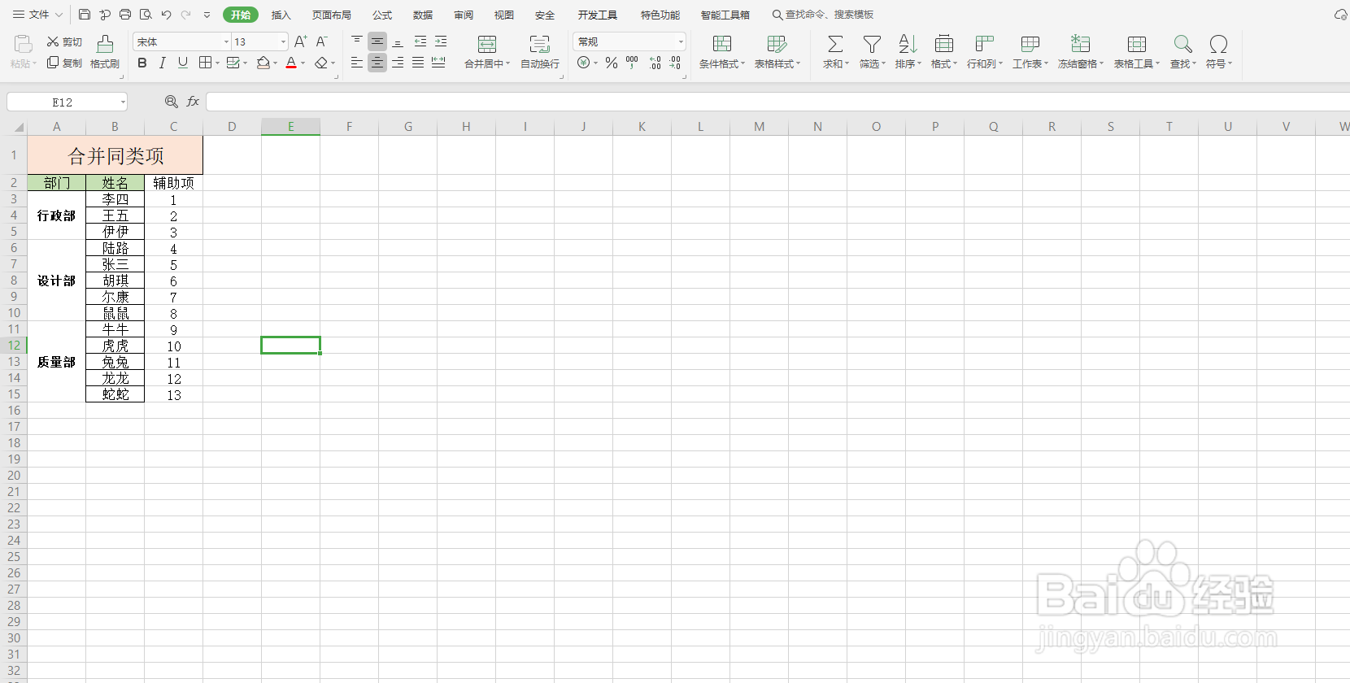This screenshot has height=683, width=1350.
Task: Switch to the View (视图) tab
Action: coord(504,15)
